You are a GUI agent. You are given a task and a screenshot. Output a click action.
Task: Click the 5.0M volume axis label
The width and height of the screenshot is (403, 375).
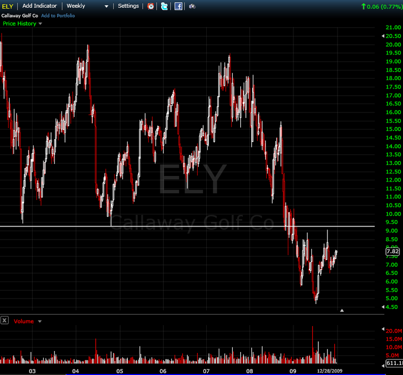click(392, 355)
